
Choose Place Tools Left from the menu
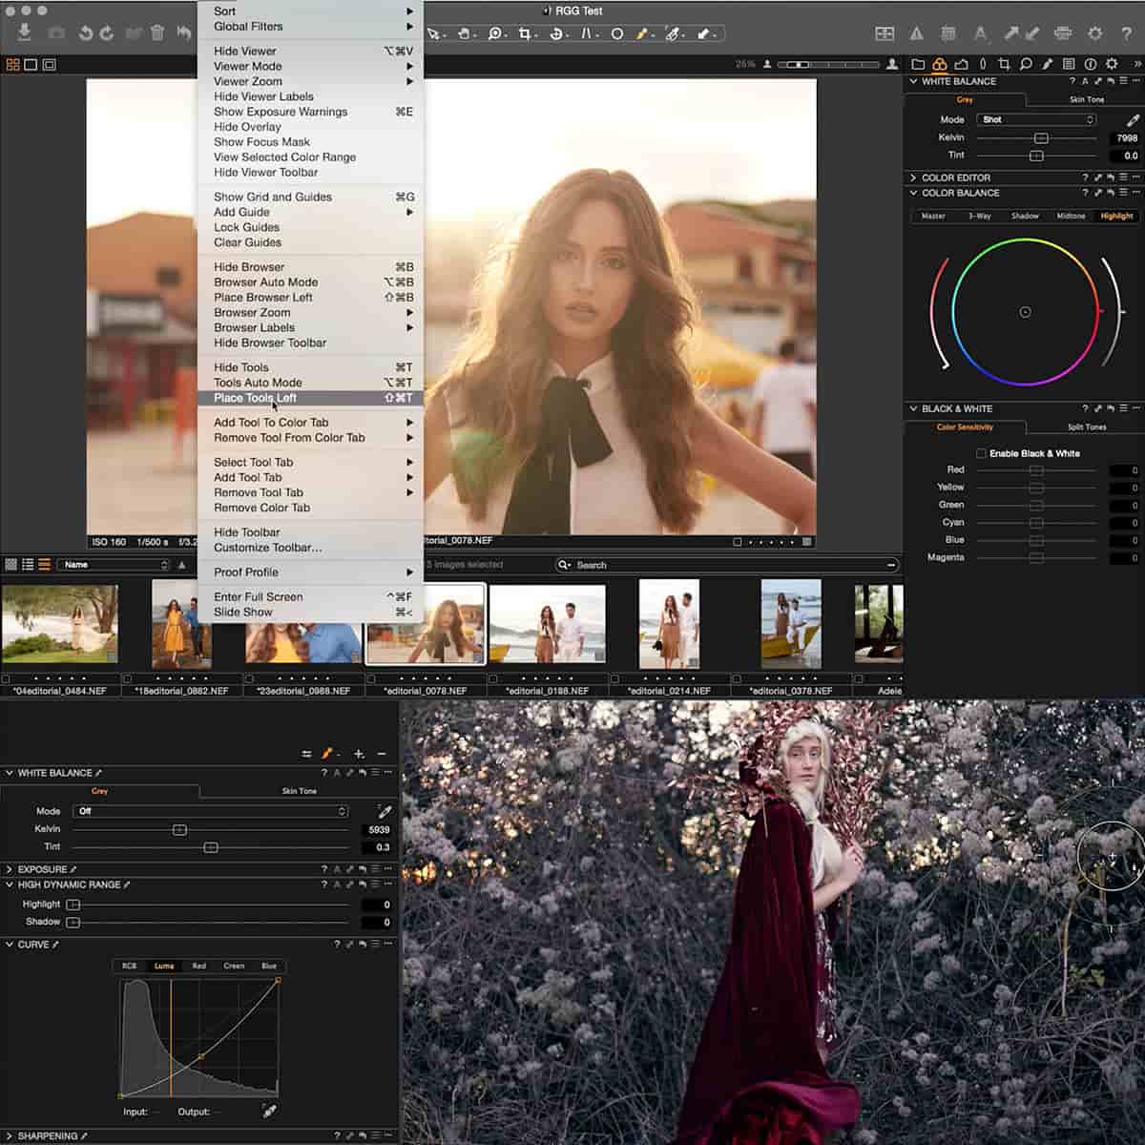255,398
